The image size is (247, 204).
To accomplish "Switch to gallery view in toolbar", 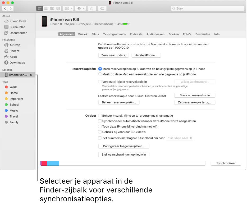I will pos(58,8).
